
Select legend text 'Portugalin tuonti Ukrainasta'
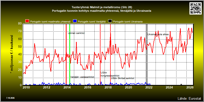(128, 22)
